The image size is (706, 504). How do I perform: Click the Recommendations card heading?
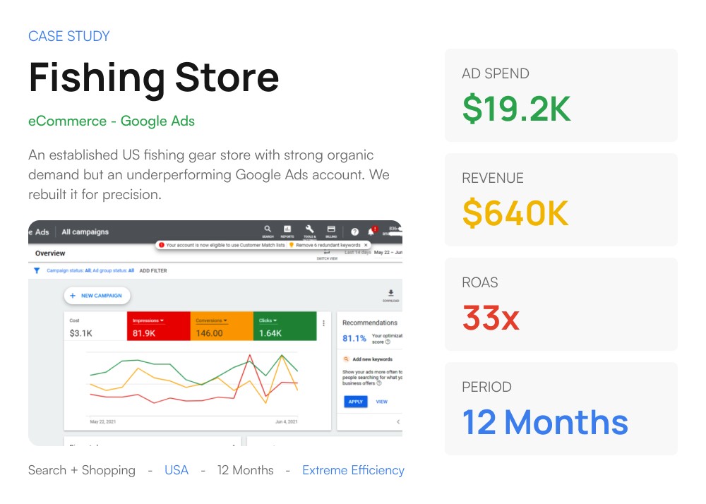pyautogui.click(x=370, y=323)
